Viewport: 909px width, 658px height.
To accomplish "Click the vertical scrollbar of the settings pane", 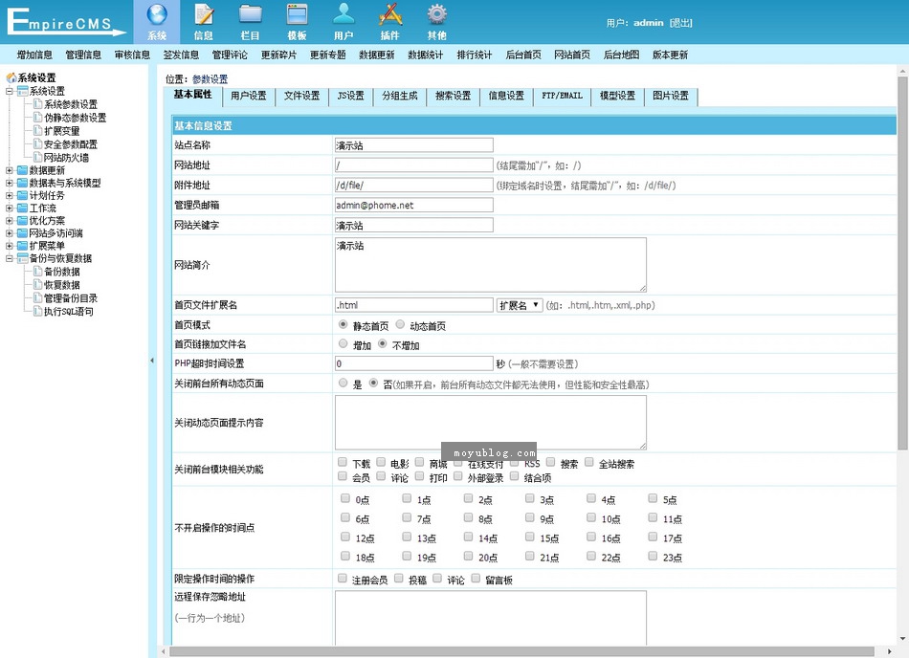I will (x=902, y=264).
